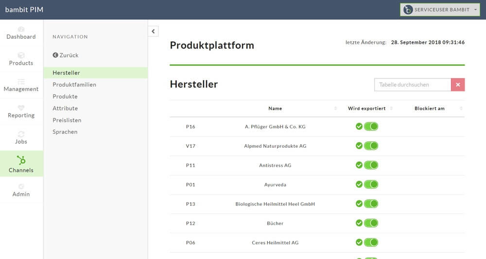This screenshot has height=259, width=486.
Task: Click the Wird exportiert column header
Action: coord(366,108)
